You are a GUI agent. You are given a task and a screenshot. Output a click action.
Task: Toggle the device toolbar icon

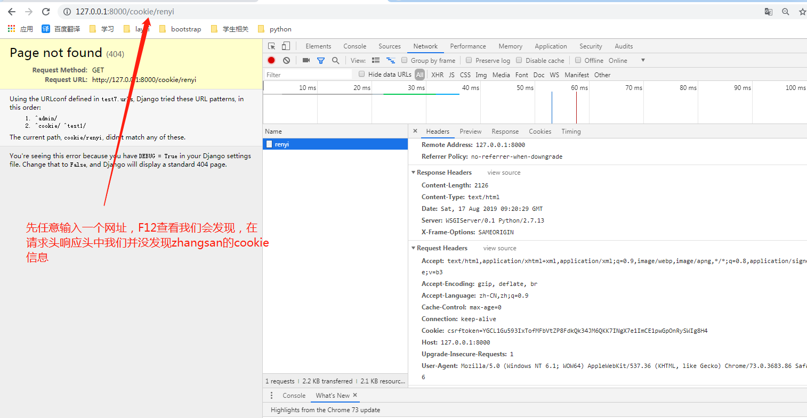pyautogui.click(x=286, y=46)
